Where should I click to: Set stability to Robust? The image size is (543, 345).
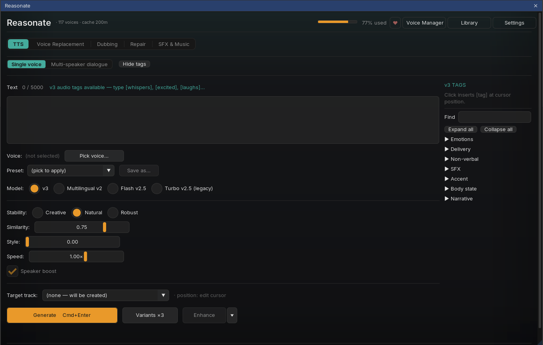tap(113, 213)
